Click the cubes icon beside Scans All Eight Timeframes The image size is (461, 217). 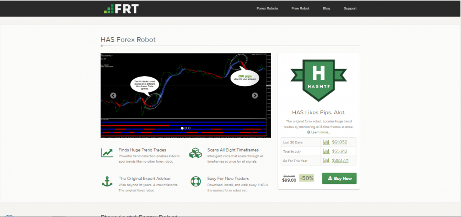tap(195, 152)
